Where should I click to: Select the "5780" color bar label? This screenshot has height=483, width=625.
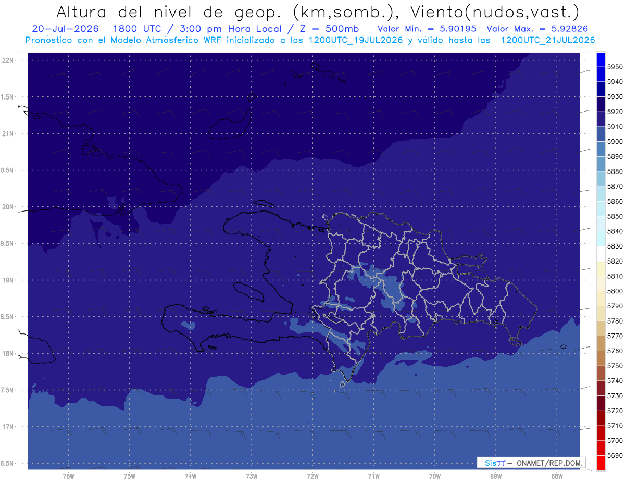click(x=615, y=321)
